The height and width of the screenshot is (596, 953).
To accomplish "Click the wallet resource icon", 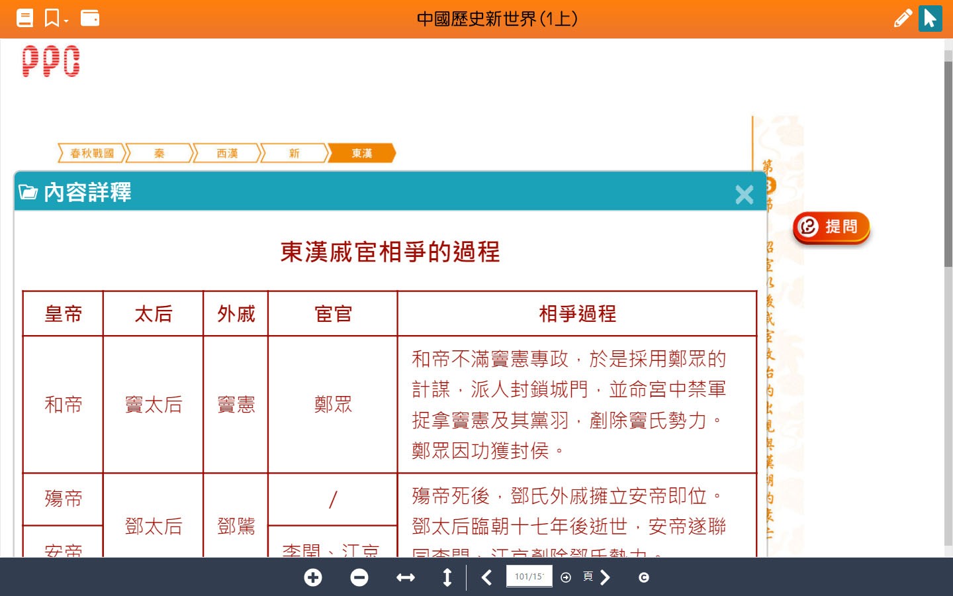I will (90, 18).
